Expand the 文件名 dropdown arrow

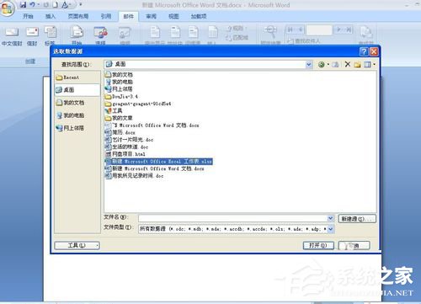click(330, 218)
